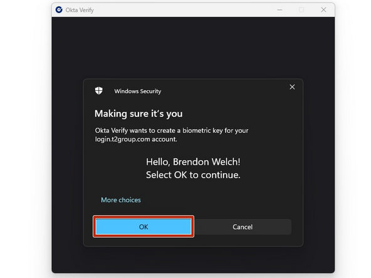Click the 'Select OK to continue.' text
Screen dimensions: 371x278
point(193,175)
